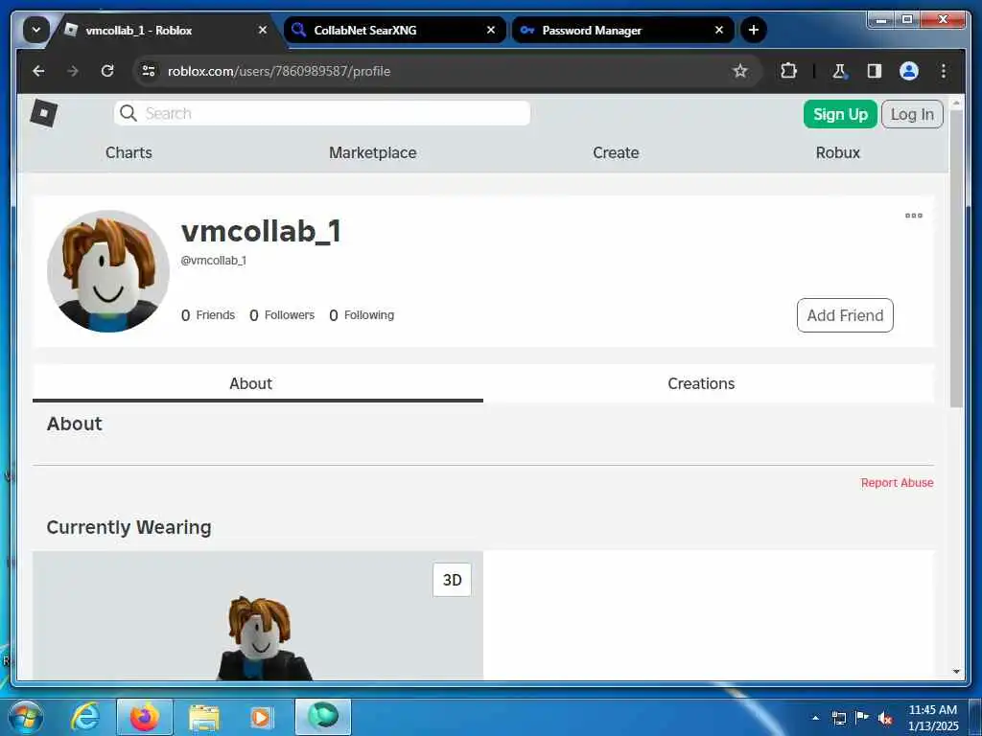Click the address bar URL
The height and width of the screenshot is (736, 982).
pyautogui.click(x=279, y=71)
